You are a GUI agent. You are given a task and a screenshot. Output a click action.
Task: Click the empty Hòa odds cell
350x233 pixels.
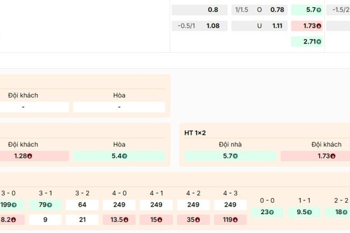[119, 107]
